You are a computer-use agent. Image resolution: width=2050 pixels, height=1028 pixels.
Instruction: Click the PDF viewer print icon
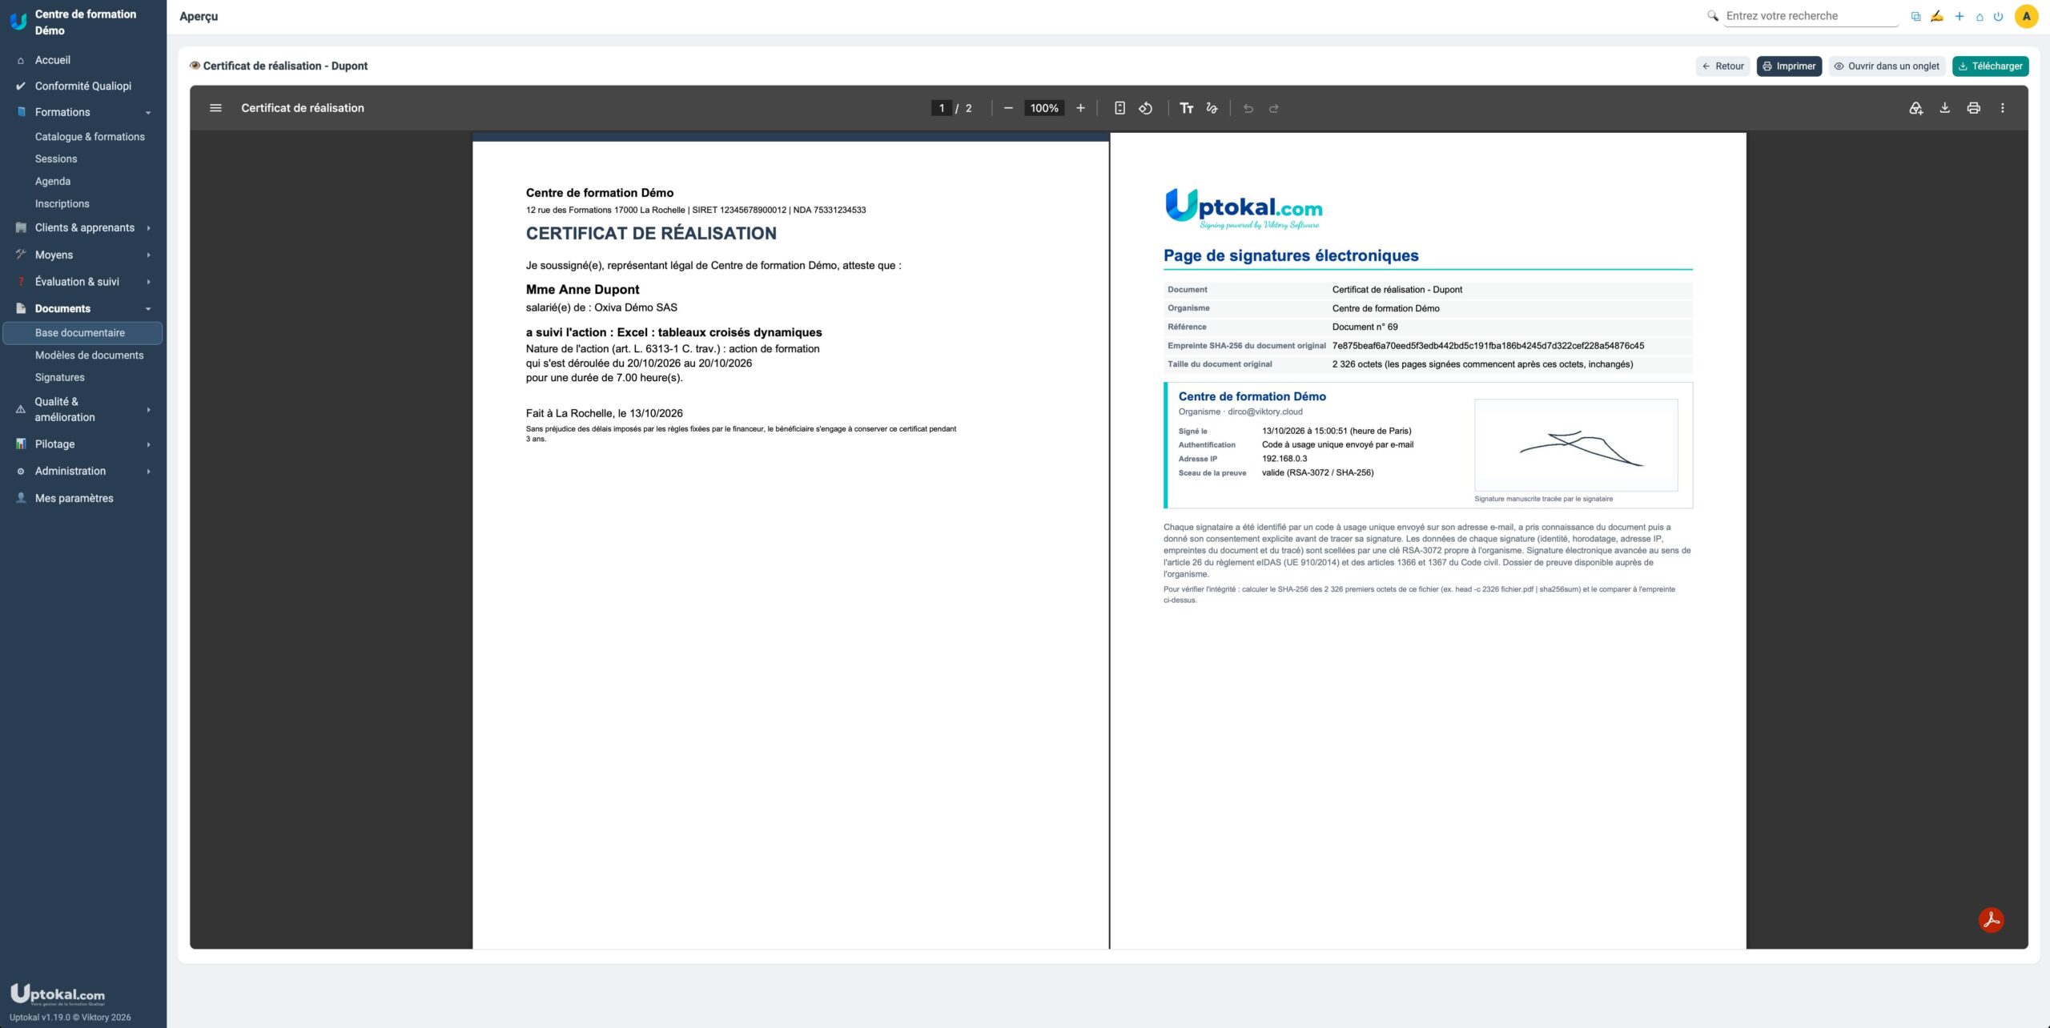pos(1974,108)
